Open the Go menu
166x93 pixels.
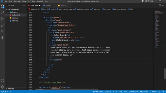coord(29,1)
